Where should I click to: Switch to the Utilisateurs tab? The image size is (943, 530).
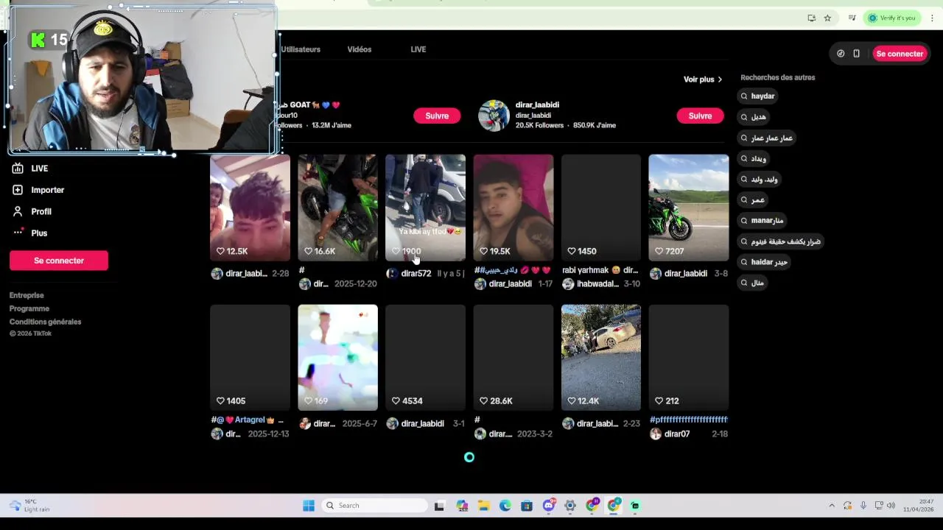click(x=301, y=49)
